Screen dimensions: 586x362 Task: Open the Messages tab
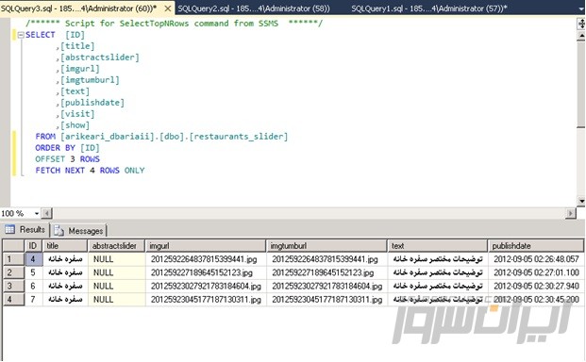pyautogui.click(x=79, y=231)
